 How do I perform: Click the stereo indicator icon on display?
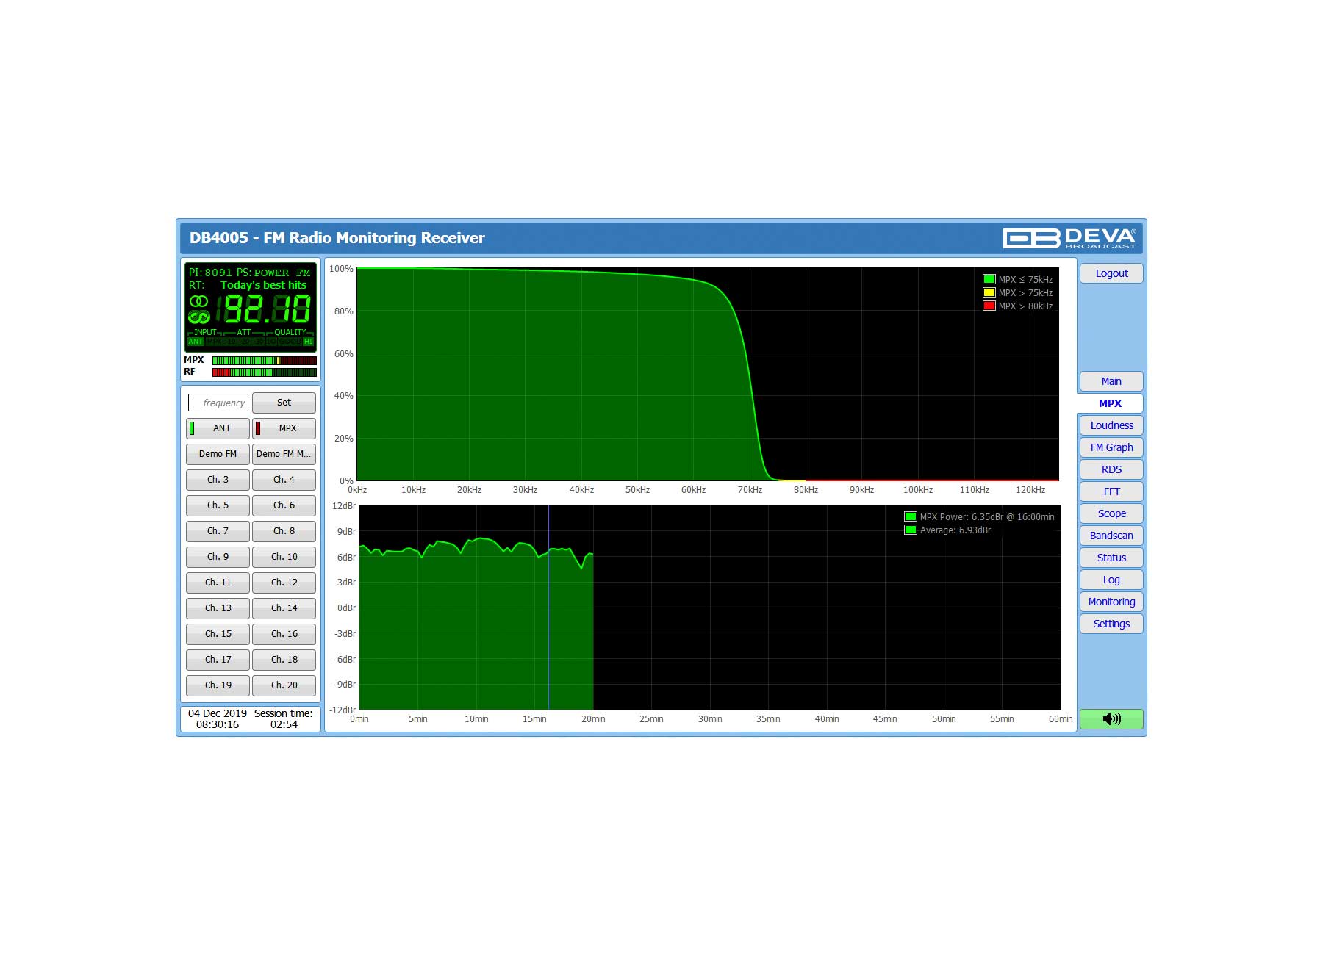[x=198, y=301]
